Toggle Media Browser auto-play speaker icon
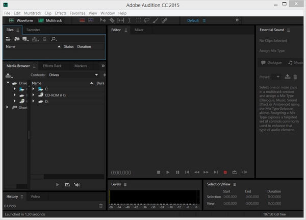This screenshot has height=220, width=306. click(x=77, y=185)
